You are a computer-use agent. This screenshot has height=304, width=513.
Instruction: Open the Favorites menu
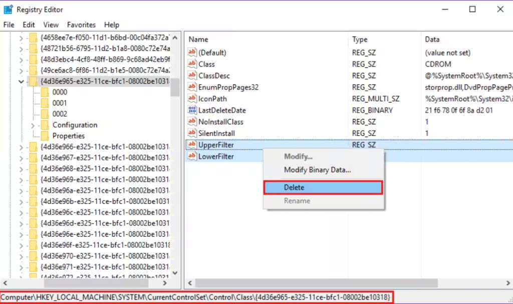[81, 24]
